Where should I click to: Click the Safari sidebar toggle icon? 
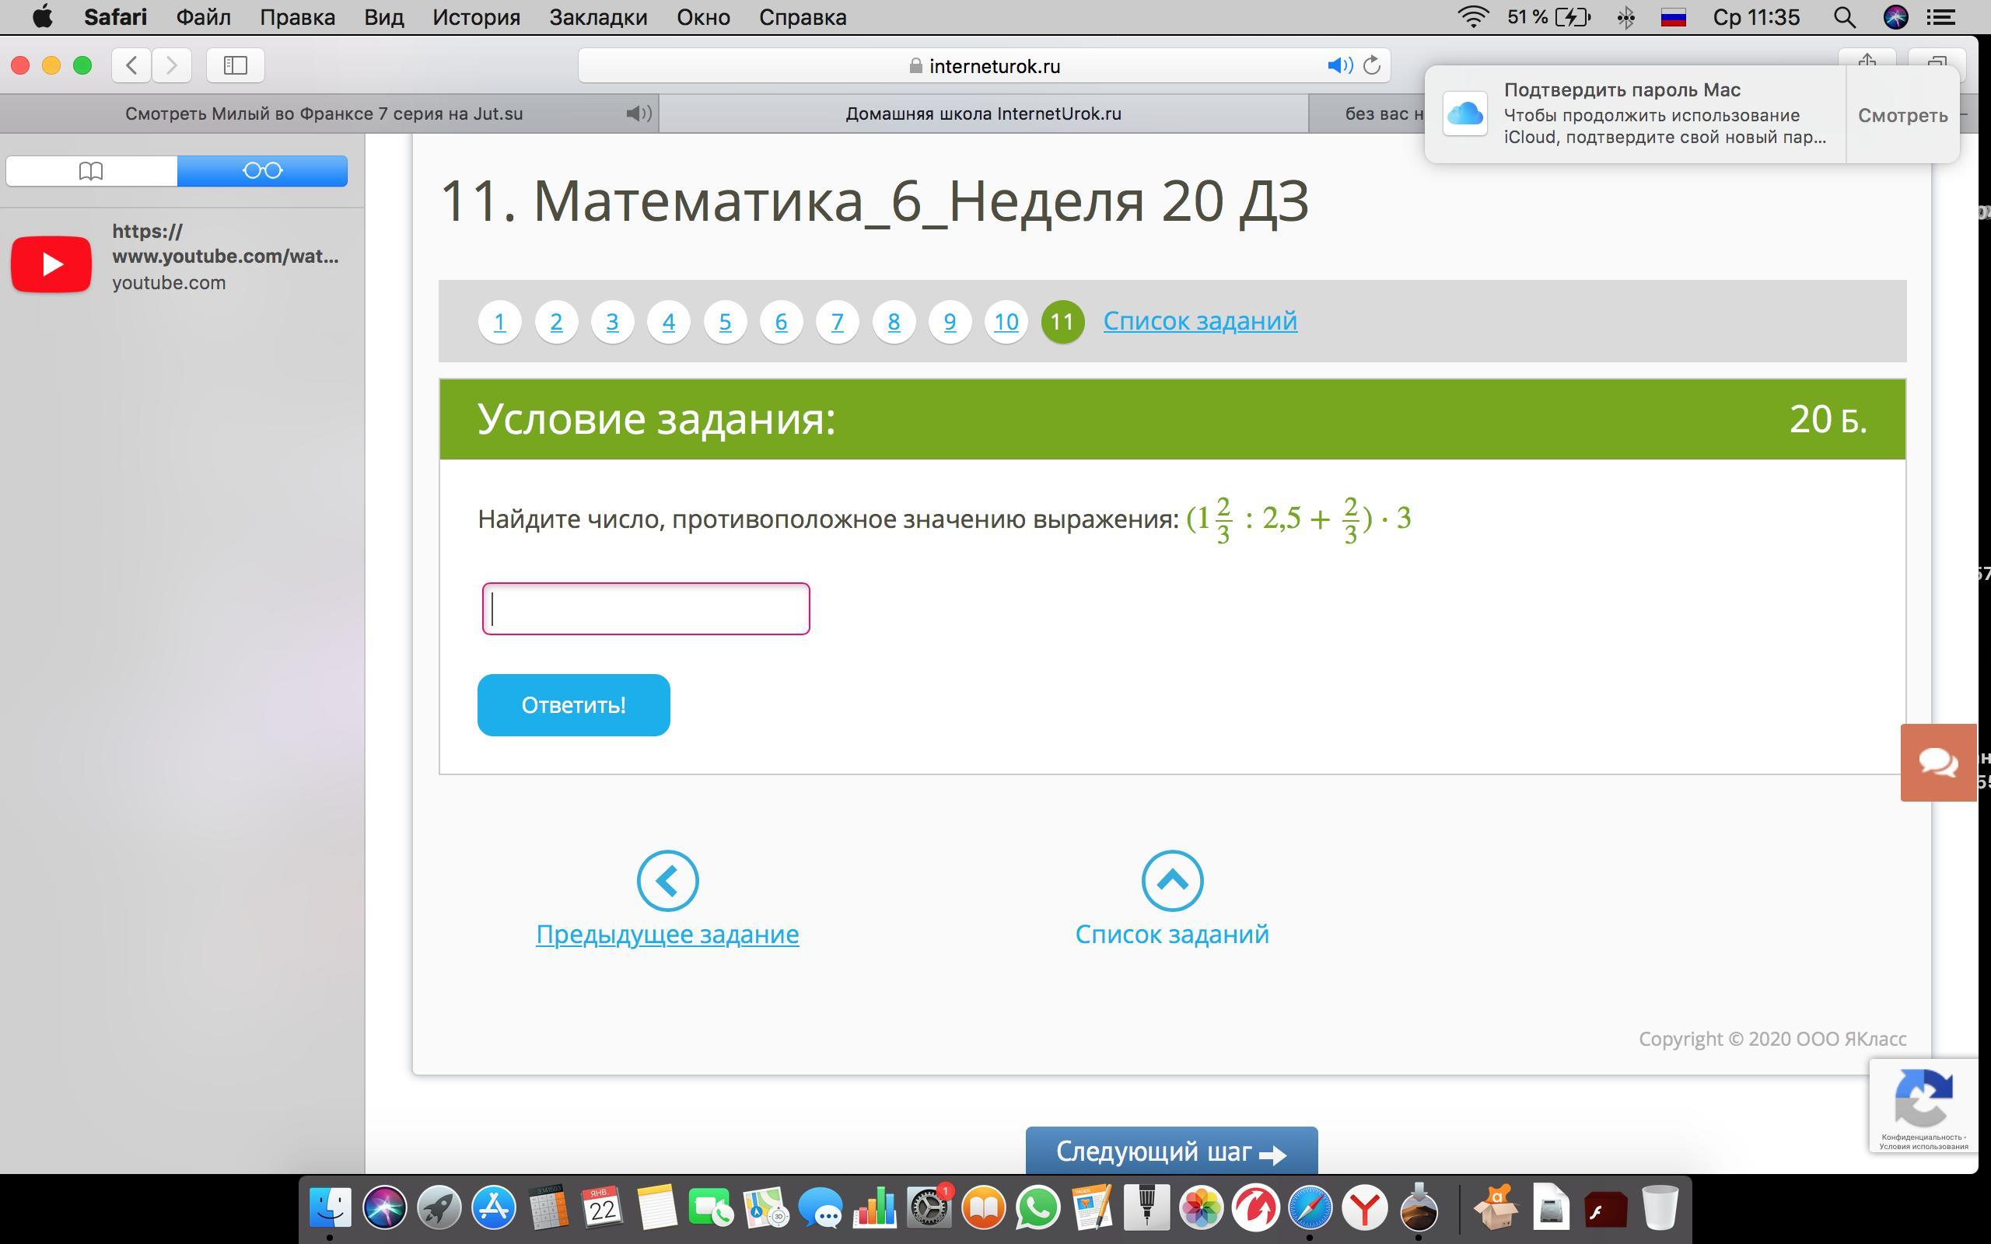tap(236, 65)
